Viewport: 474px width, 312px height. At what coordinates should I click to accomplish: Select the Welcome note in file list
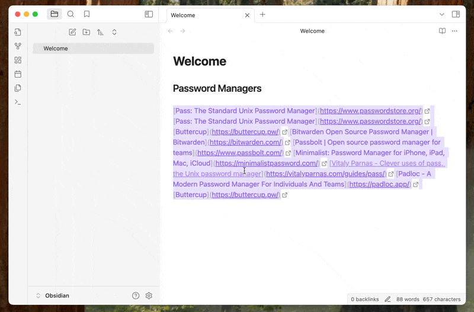94,49
